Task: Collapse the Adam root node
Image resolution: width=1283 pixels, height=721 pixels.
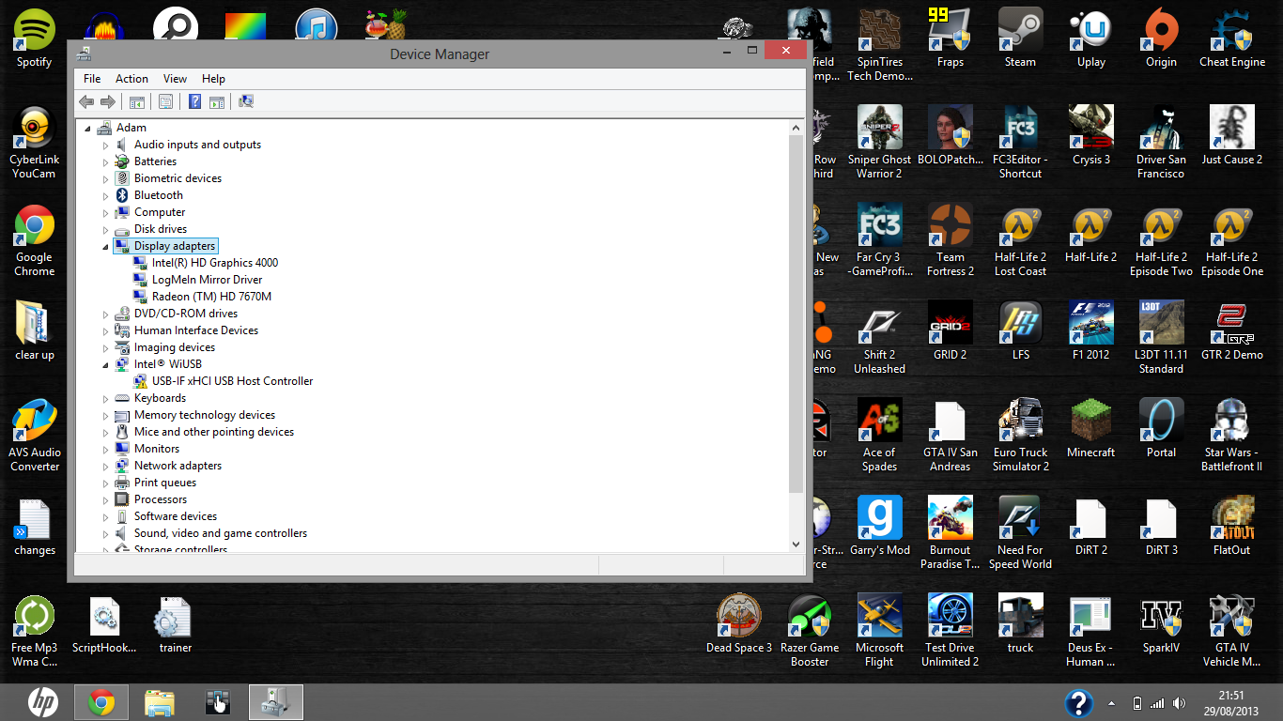Action: coord(88,129)
